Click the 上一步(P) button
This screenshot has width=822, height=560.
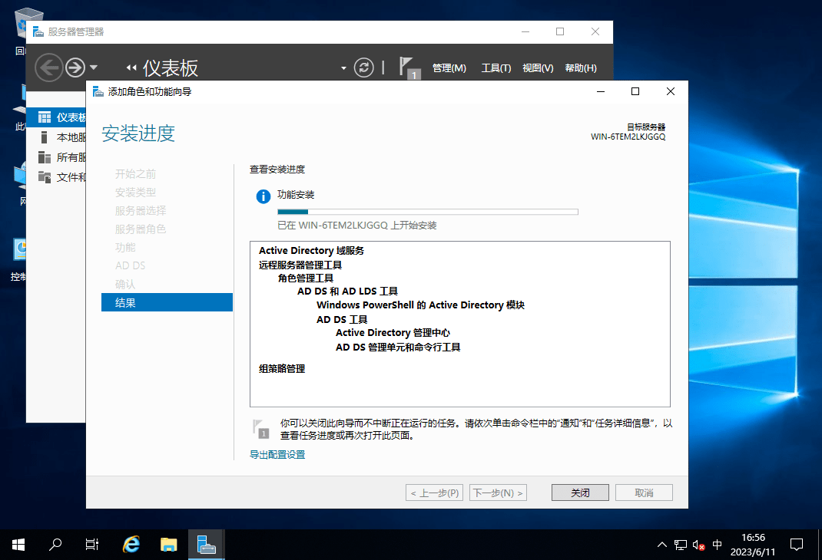(434, 493)
